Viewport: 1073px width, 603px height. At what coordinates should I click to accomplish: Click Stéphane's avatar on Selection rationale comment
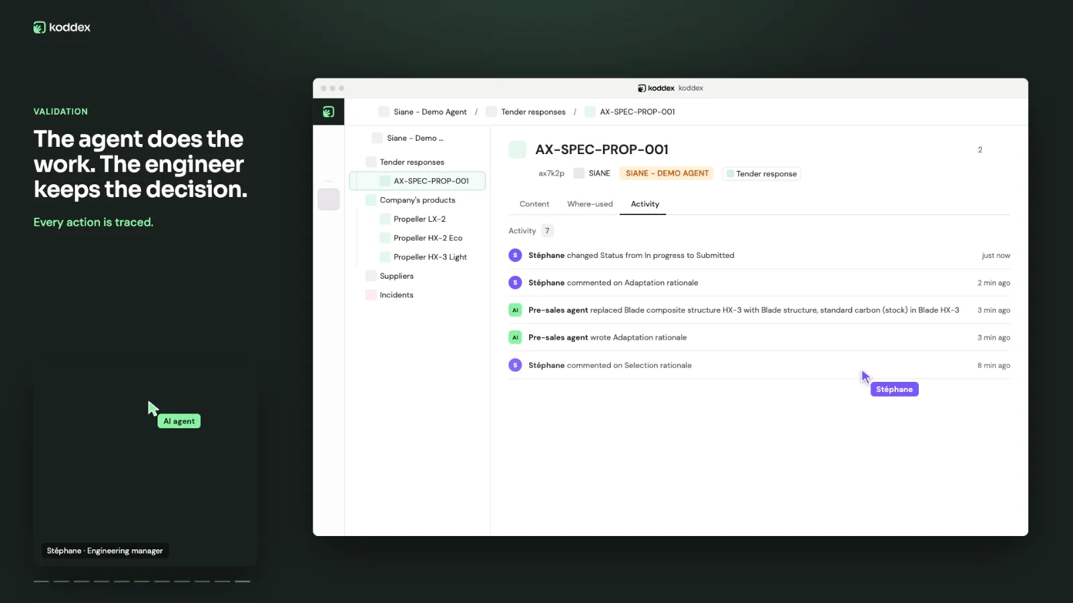(515, 365)
